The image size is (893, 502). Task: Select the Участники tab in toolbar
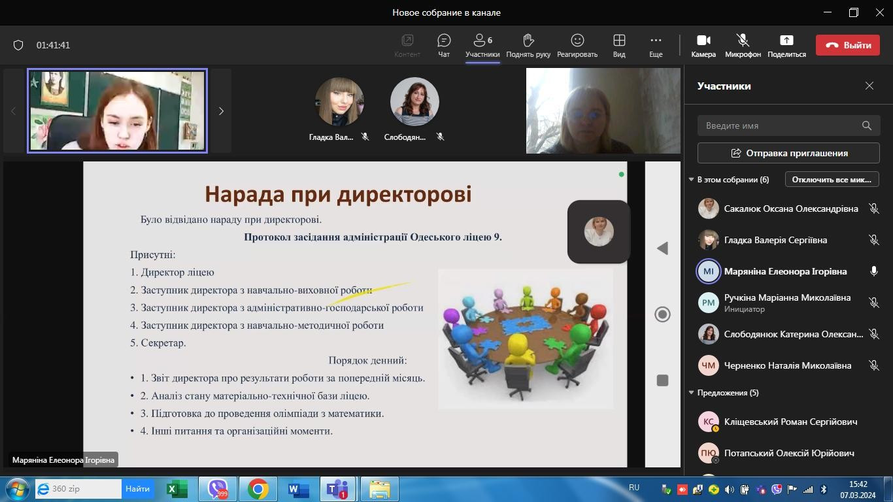click(x=482, y=45)
